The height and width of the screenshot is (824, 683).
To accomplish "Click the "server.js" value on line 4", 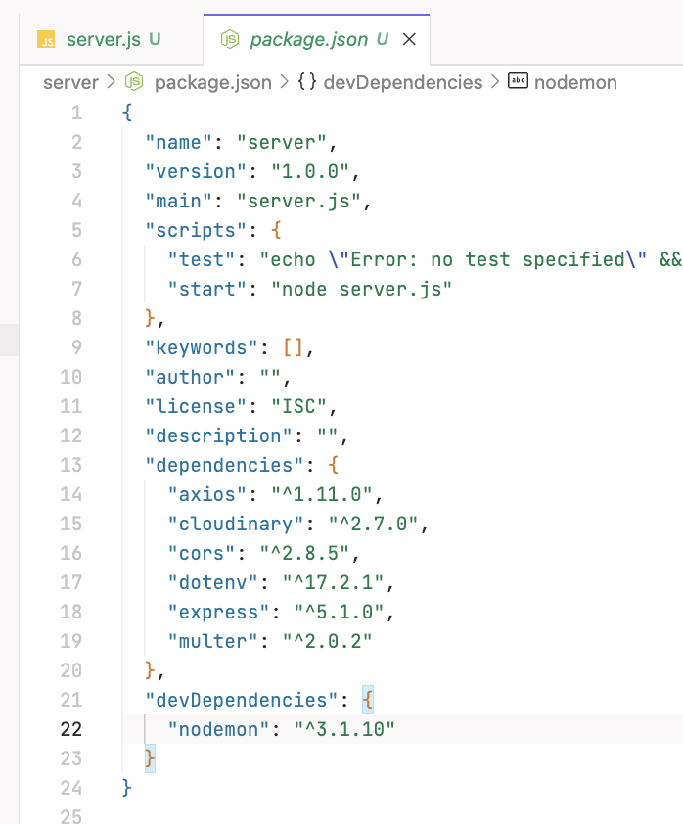I will click(298, 202).
